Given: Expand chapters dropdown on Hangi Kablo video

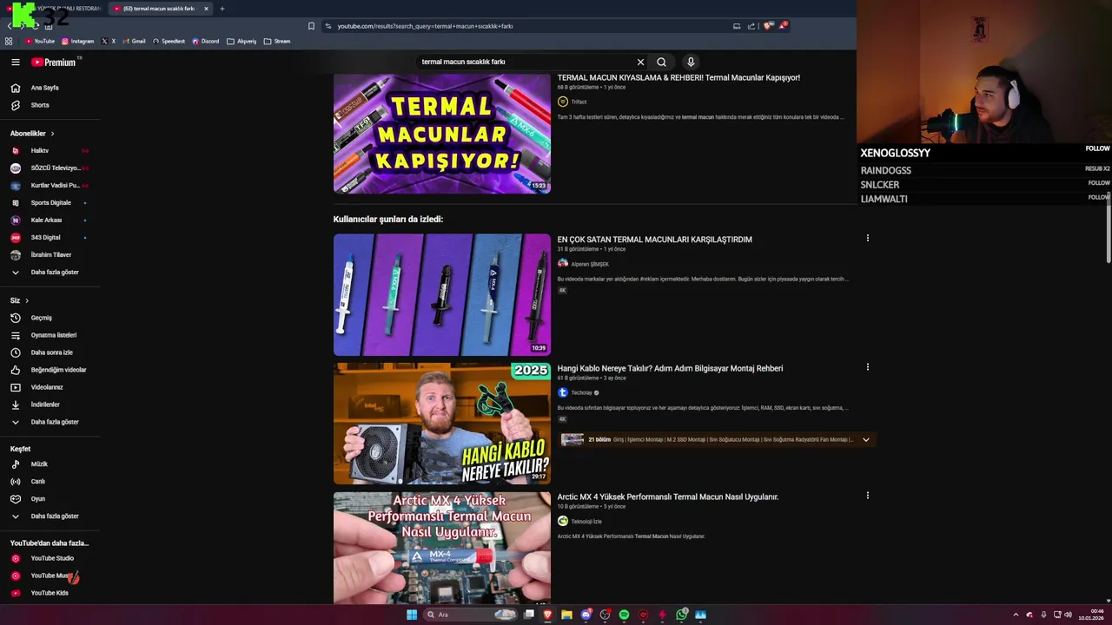Looking at the screenshot, I should click(x=865, y=439).
